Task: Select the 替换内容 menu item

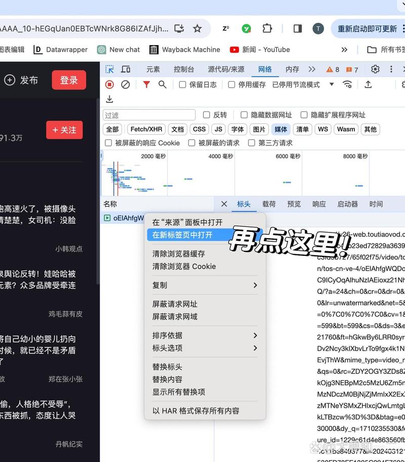Action: (205, 379)
